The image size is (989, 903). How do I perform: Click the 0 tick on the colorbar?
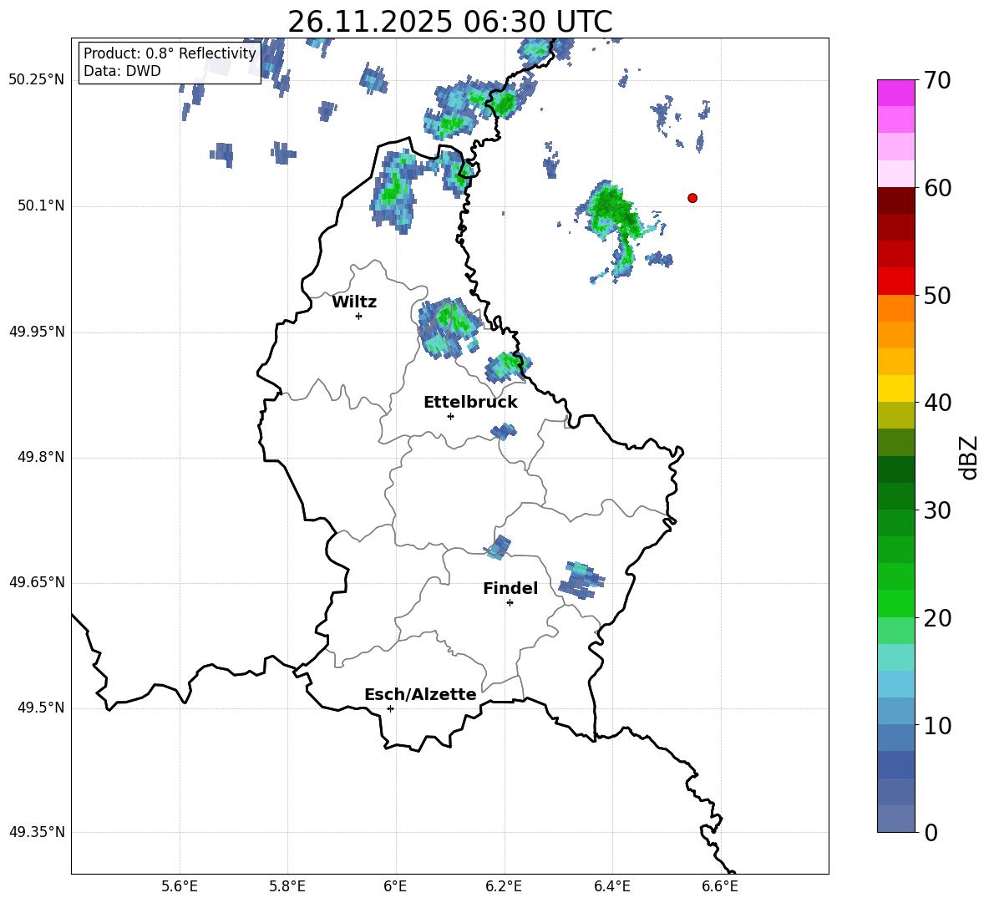(931, 832)
